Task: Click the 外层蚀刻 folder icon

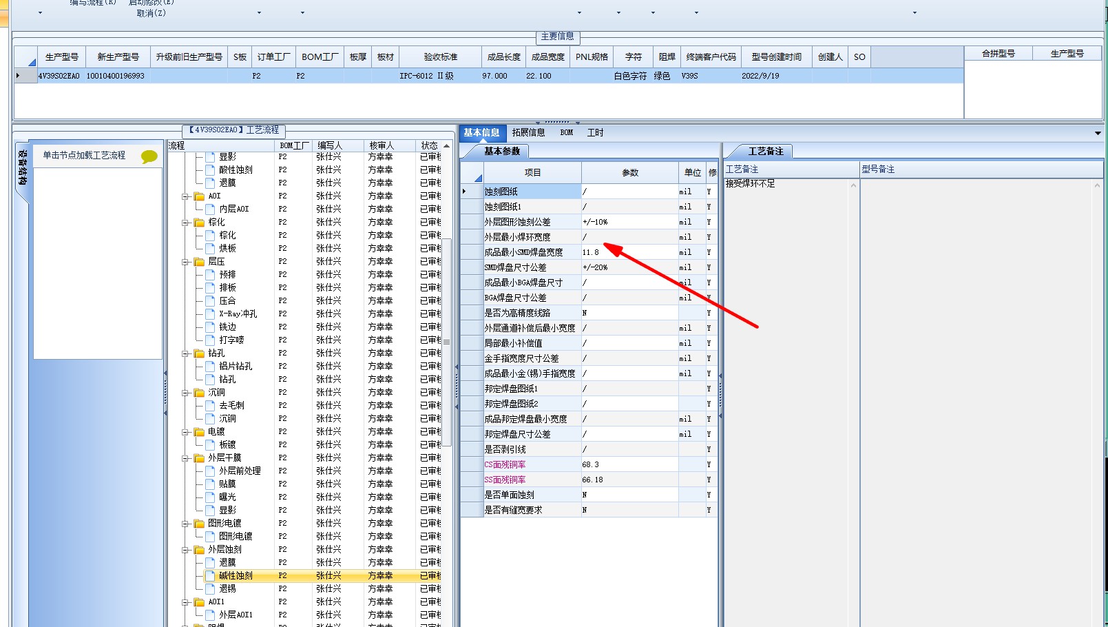Action: tap(199, 550)
